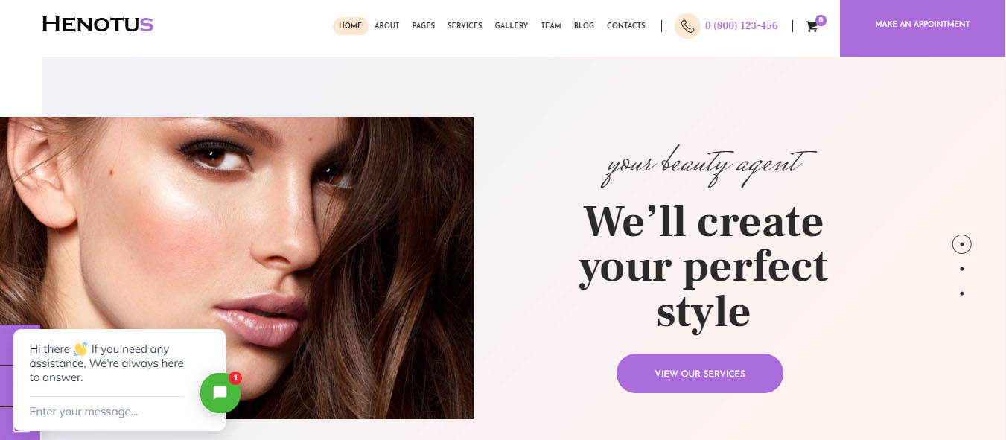Viewport: 1006px width, 440px height.
Task: Click the red chat notification badge
Action: click(x=235, y=378)
